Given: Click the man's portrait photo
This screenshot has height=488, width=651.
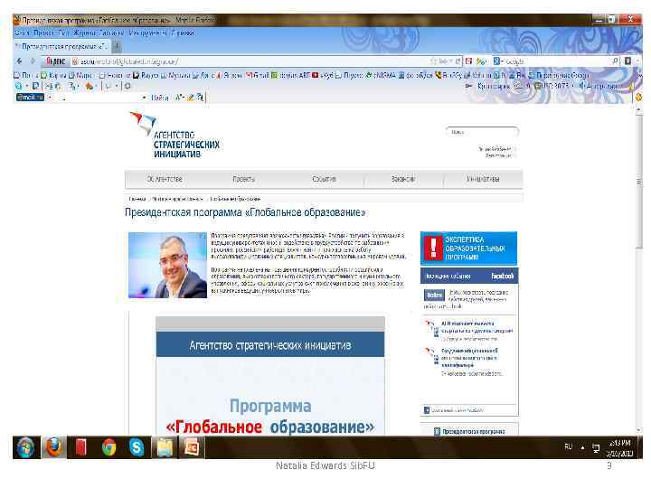Looking at the screenshot, I should click(167, 265).
